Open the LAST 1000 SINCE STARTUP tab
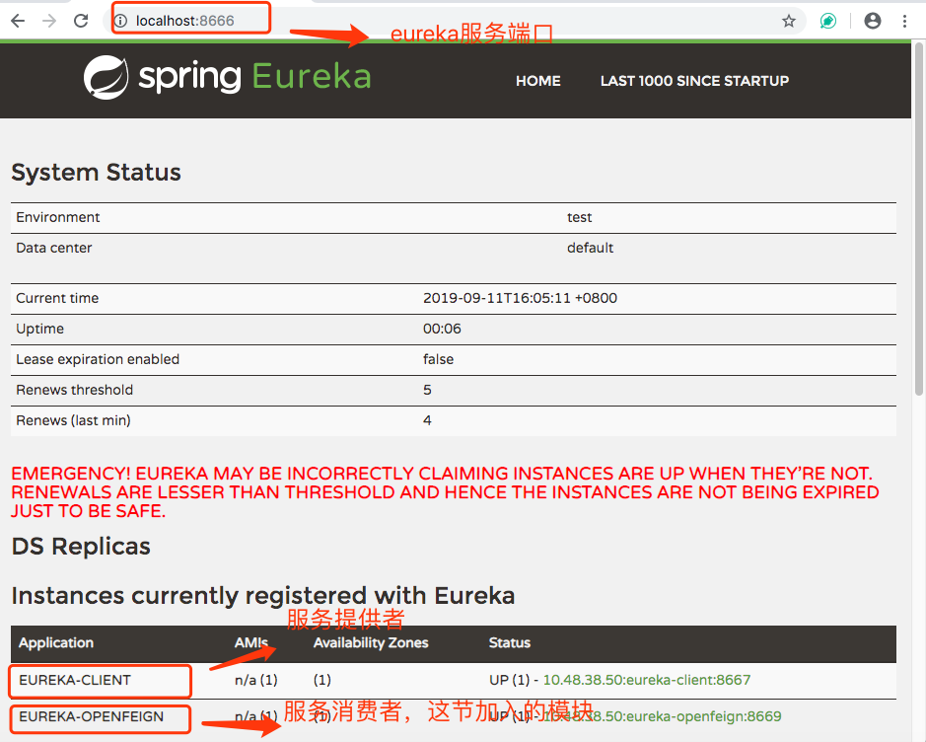Image resolution: width=926 pixels, height=742 pixels. tap(694, 81)
